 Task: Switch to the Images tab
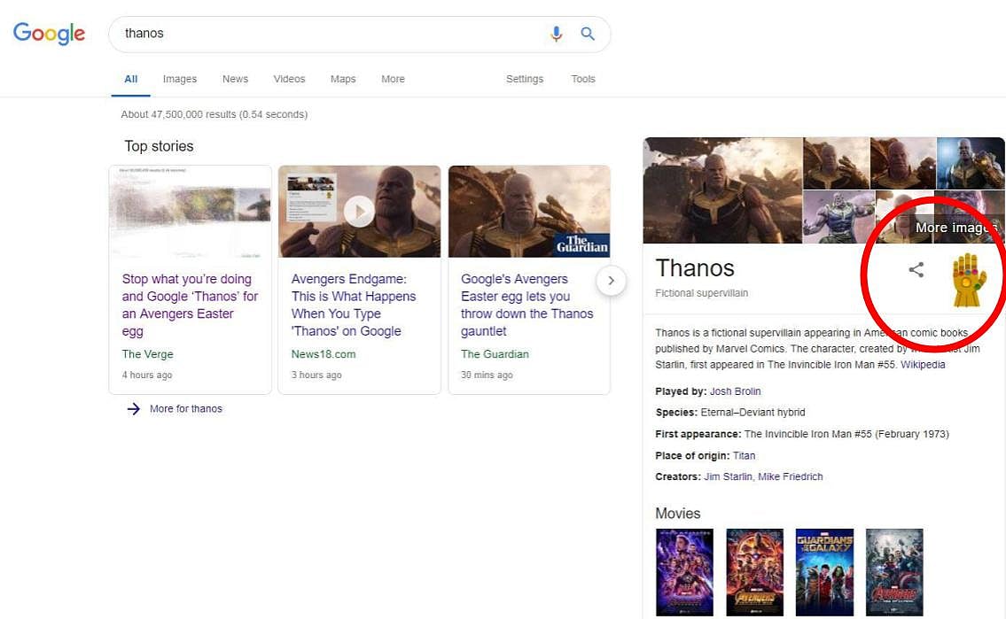coord(180,79)
